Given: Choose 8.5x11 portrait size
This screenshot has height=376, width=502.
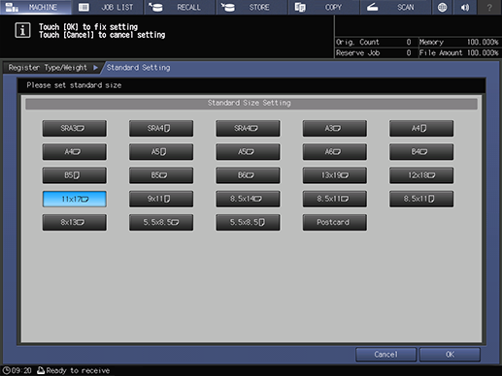Looking at the screenshot, I should point(421,199).
